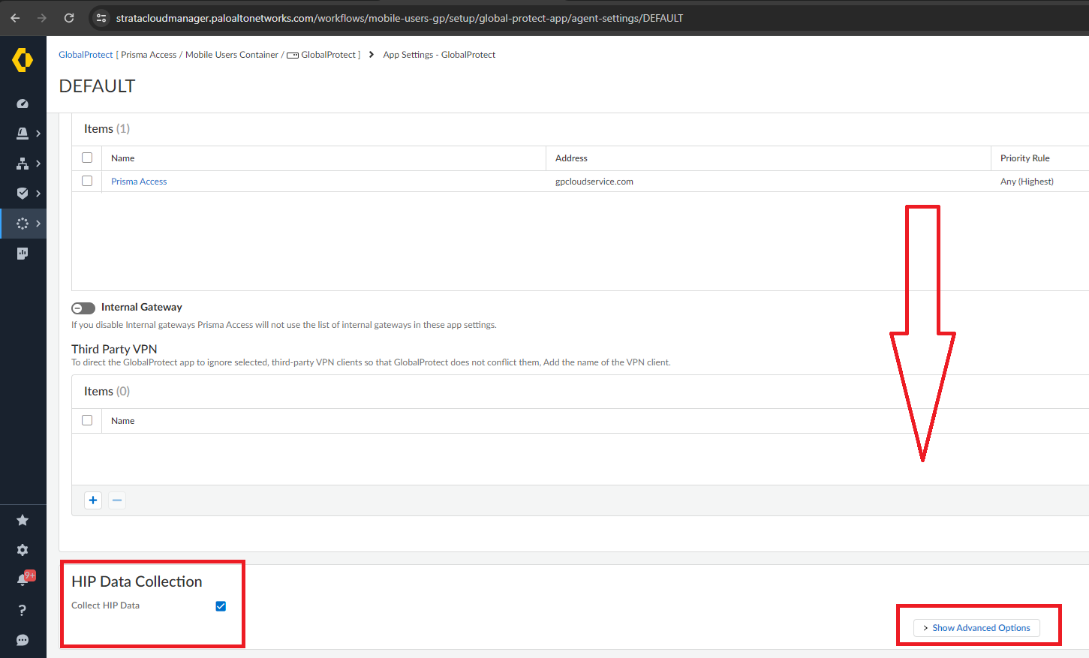Click the Any (Highest) priority cell
Image resolution: width=1089 pixels, height=658 pixels.
pyautogui.click(x=1027, y=182)
